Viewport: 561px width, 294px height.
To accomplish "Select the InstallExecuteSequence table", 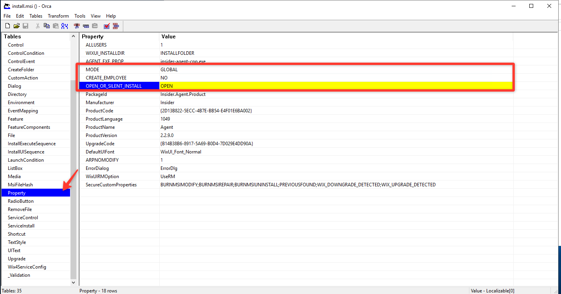I will 32,144.
